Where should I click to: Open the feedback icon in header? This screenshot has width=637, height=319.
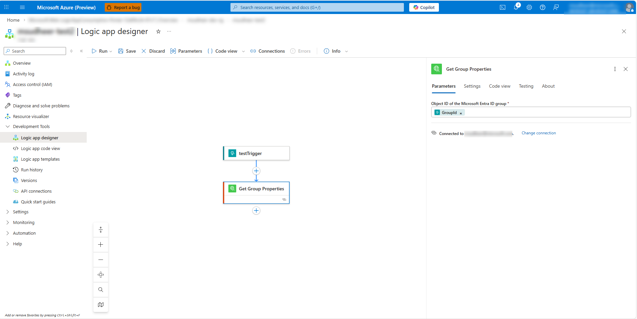(x=556, y=7)
